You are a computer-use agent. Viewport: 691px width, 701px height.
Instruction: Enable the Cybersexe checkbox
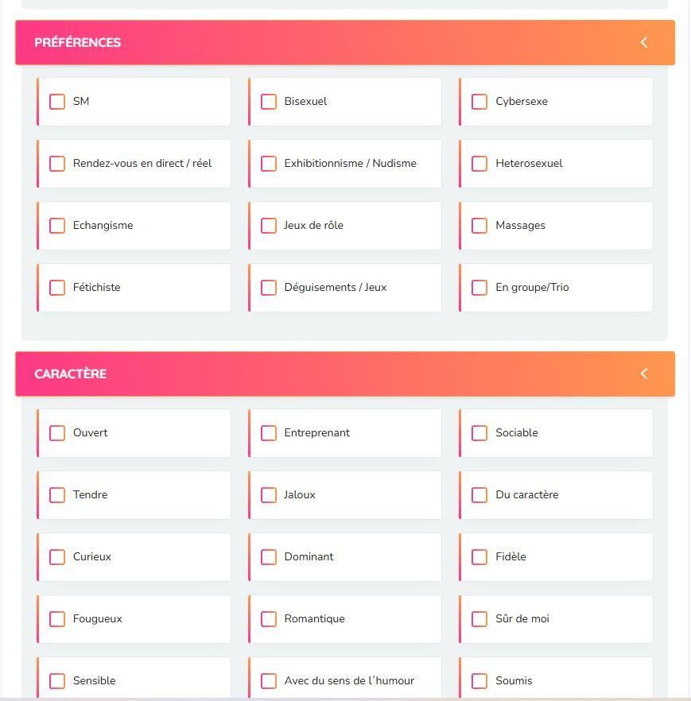click(479, 102)
